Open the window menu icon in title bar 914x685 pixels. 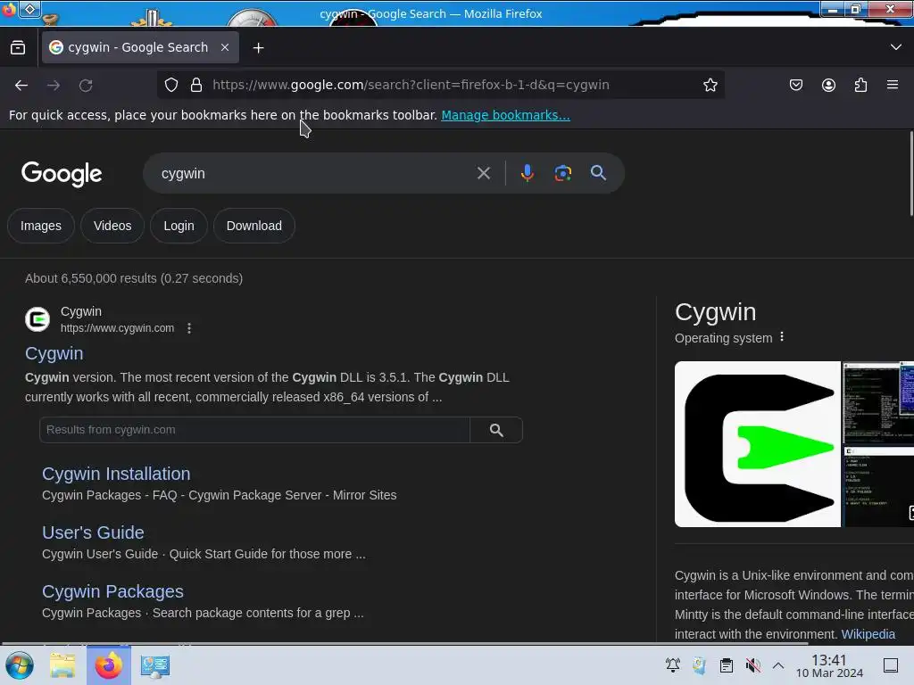9,10
